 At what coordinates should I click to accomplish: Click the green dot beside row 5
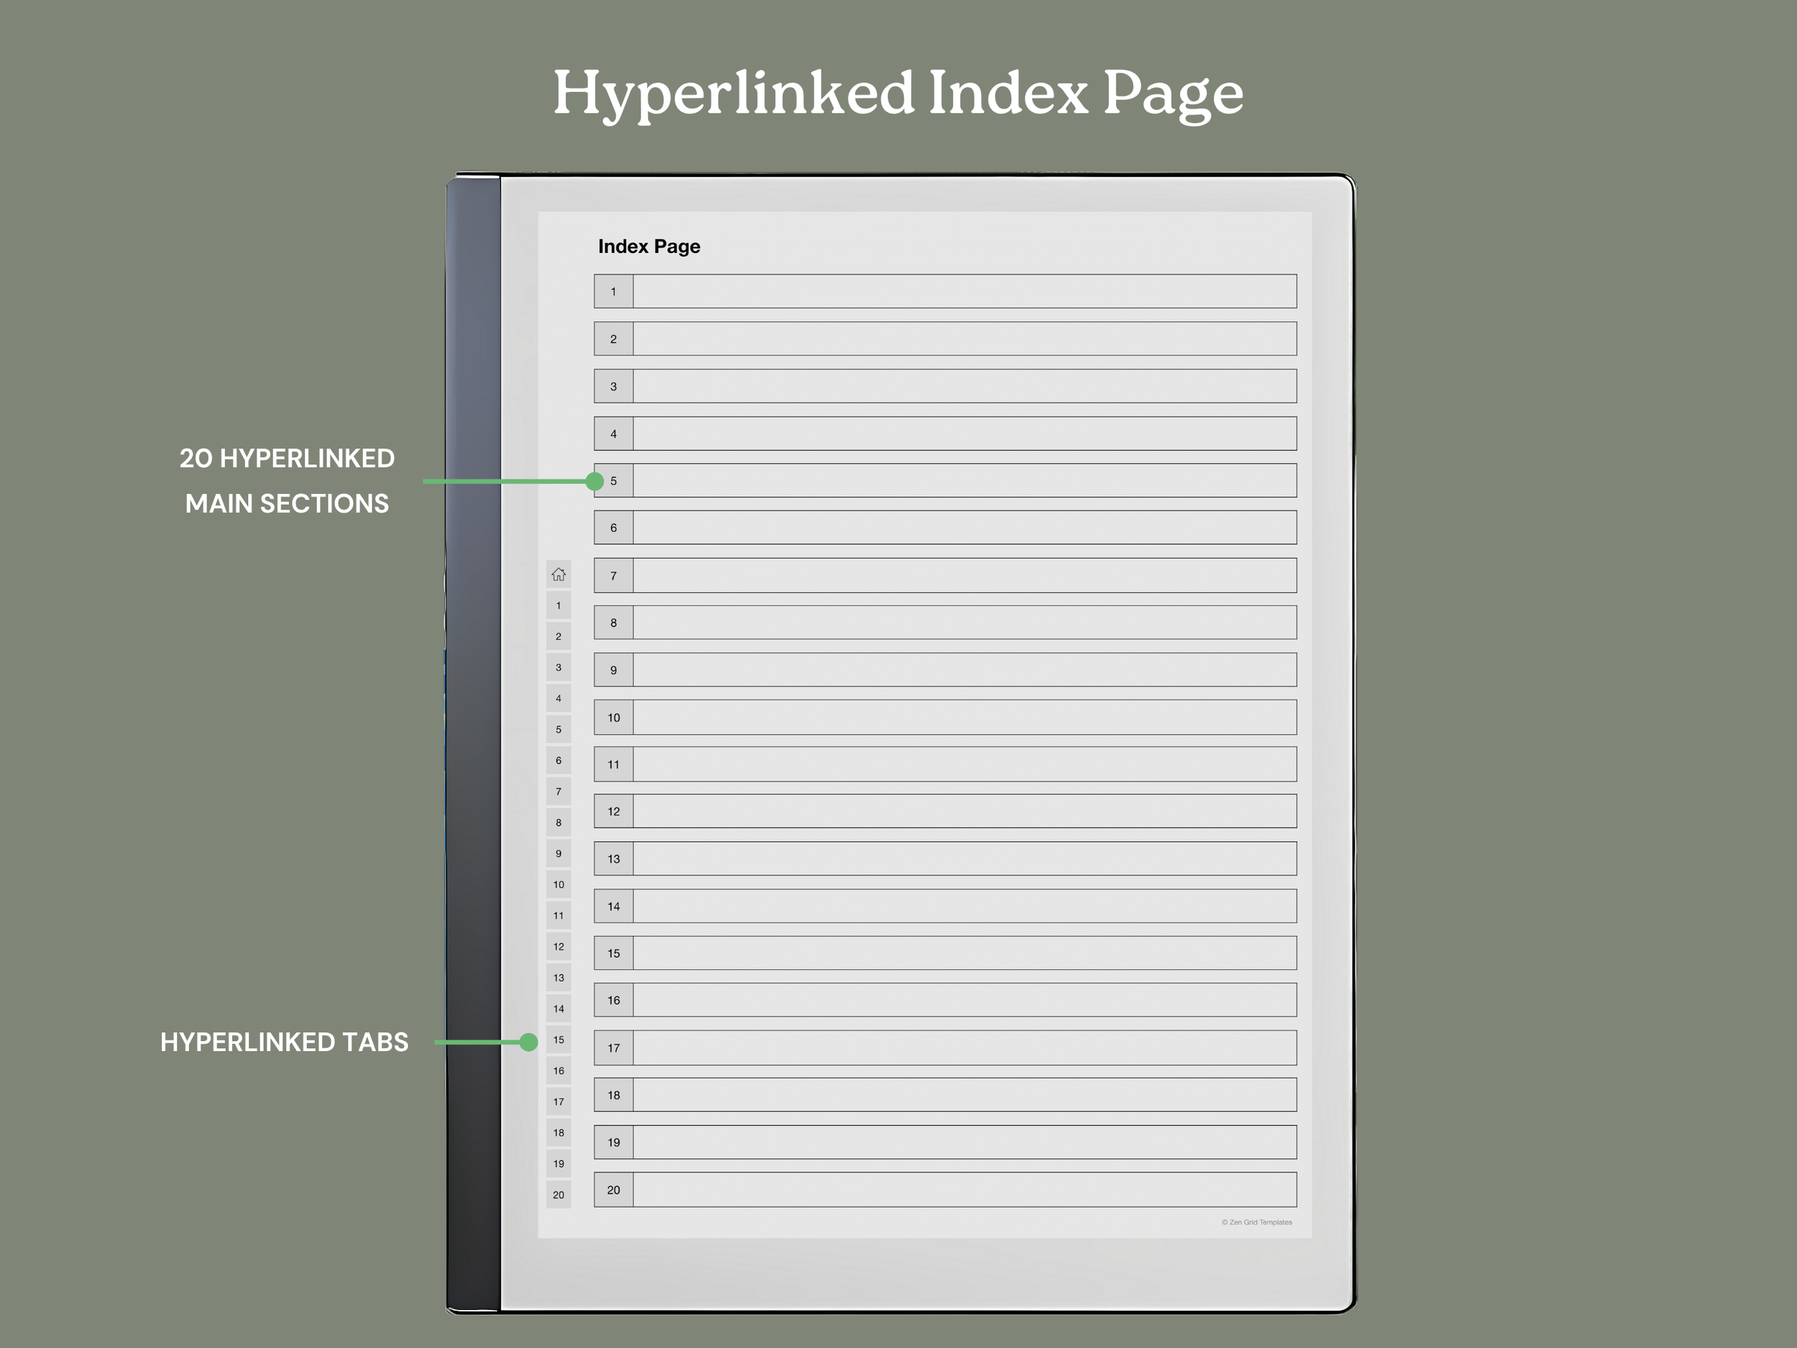(594, 481)
